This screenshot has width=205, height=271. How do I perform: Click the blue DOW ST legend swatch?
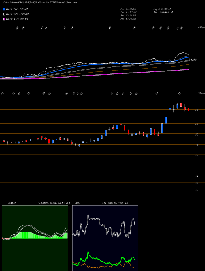(4, 9)
